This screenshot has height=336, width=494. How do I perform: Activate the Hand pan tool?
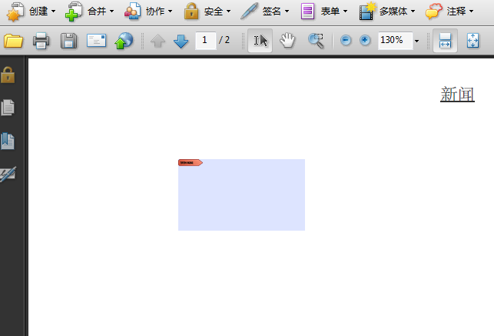pyautogui.click(x=287, y=41)
